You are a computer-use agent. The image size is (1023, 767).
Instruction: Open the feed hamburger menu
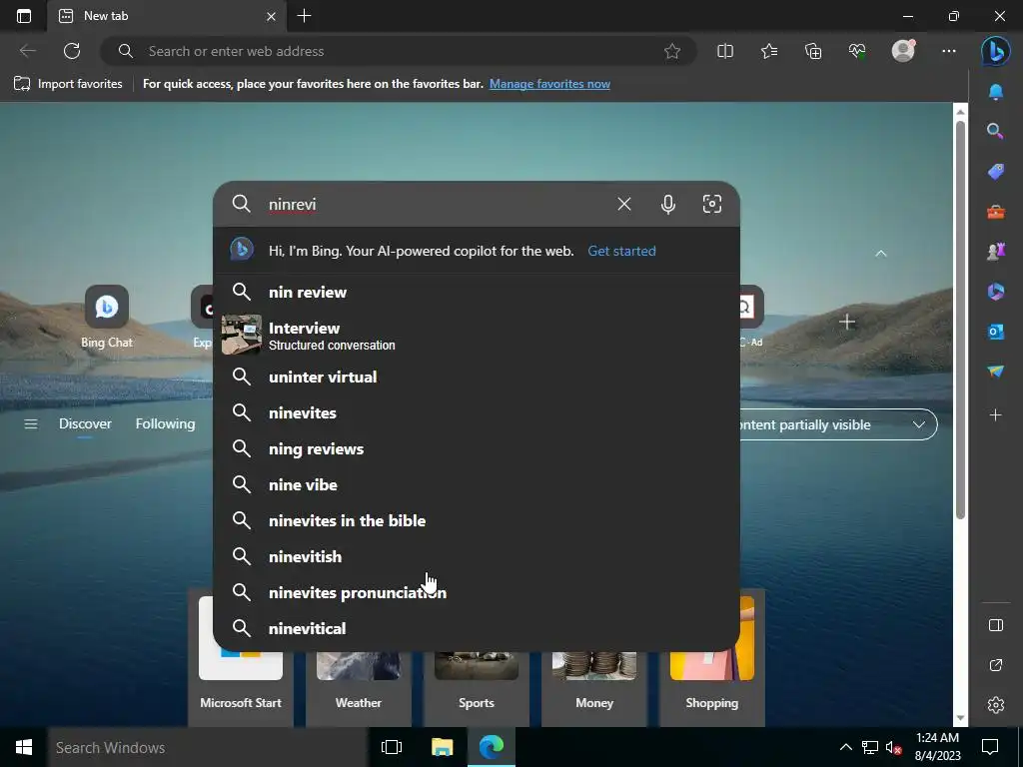31,424
